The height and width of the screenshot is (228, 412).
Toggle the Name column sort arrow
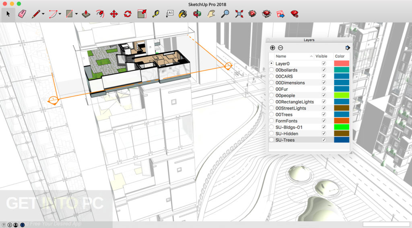click(311, 56)
